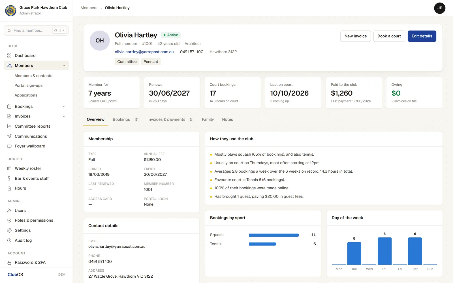Click the Hours clipboard icon
This screenshot has width=453, height=283.
[x=9, y=188]
